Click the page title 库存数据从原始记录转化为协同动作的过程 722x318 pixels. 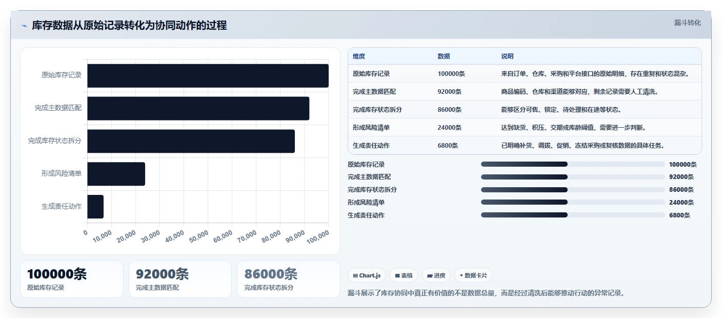(129, 25)
